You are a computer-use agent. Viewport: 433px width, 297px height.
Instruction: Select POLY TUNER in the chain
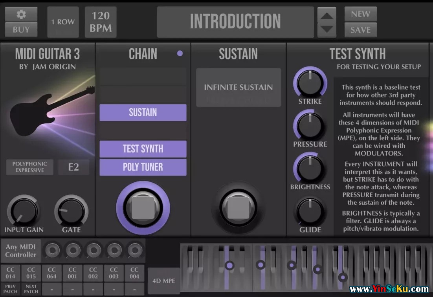(x=143, y=167)
